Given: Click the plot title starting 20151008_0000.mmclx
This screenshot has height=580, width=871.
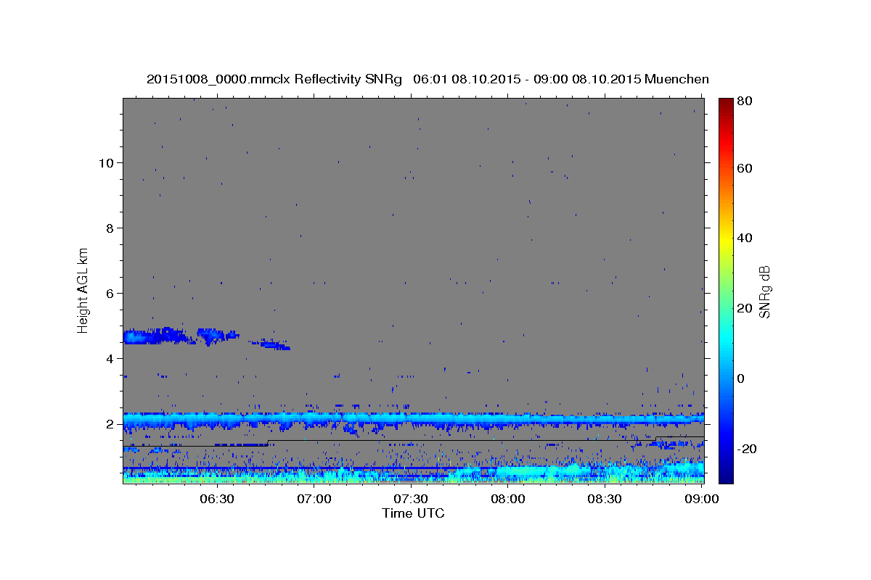Looking at the screenshot, I should coord(428,79).
